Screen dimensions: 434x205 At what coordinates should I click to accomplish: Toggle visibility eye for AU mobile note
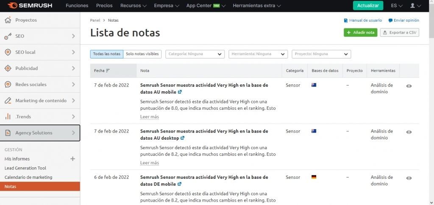pyautogui.click(x=409, y=86)
